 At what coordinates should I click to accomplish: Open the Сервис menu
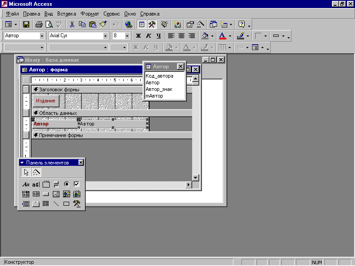click(x=112, y=14)
